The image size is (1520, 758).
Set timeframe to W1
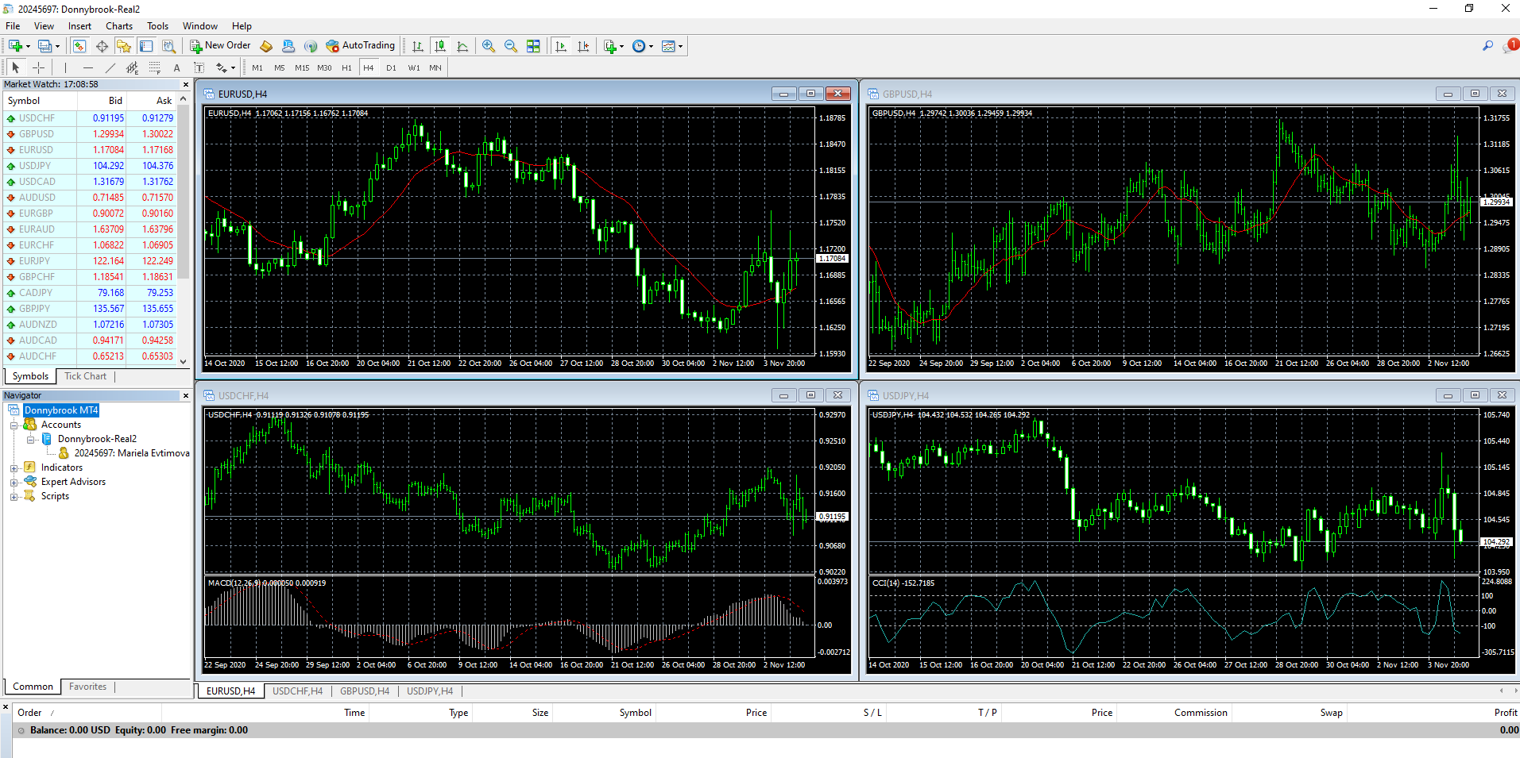point(414,67)
